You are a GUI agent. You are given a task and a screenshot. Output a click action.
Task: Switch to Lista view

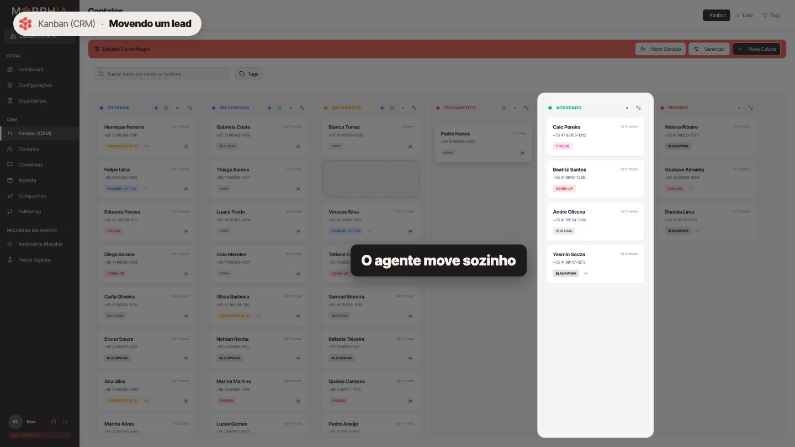coord(744,15)
